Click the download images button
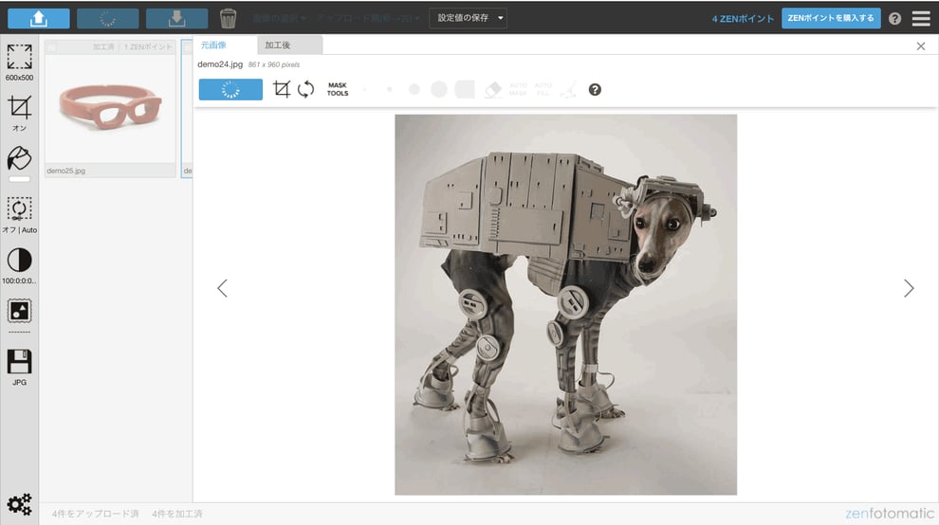The height and width of the screenshot is (525, 939). tap(176, 19)
